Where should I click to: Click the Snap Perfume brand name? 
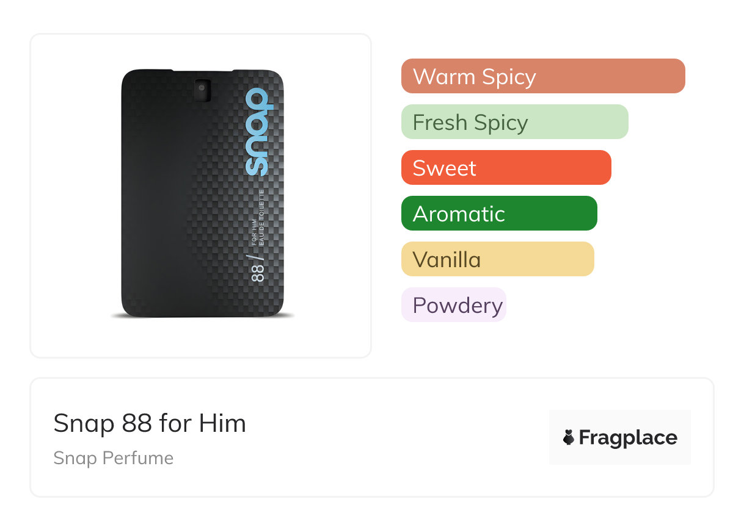[x=113, y=458]
